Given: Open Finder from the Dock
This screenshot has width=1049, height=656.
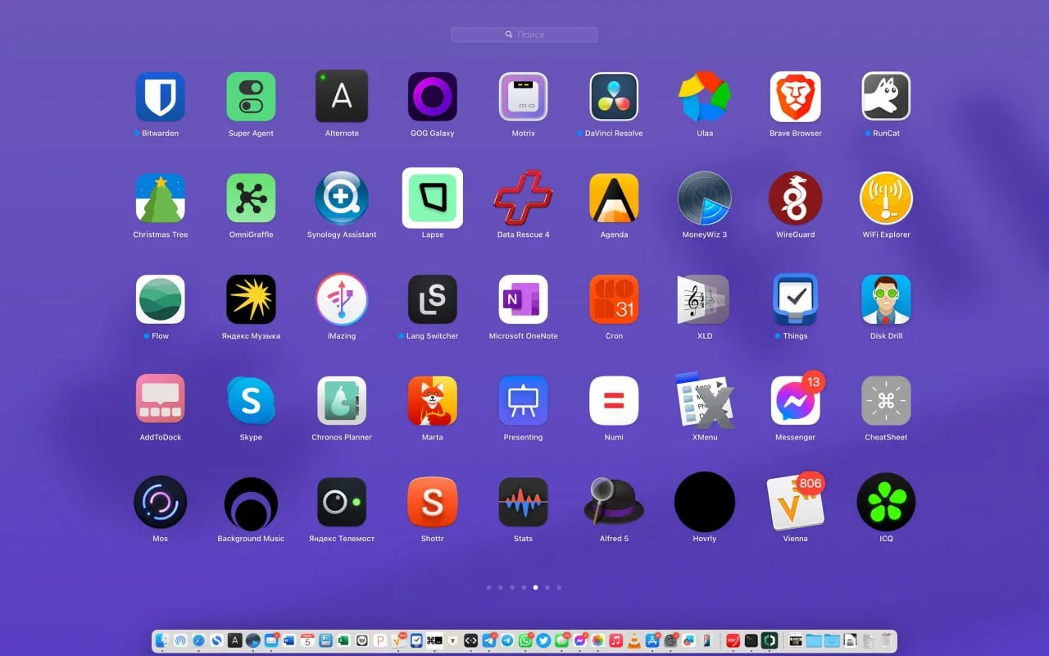Looking at the screenshot, I should (162, 640).
